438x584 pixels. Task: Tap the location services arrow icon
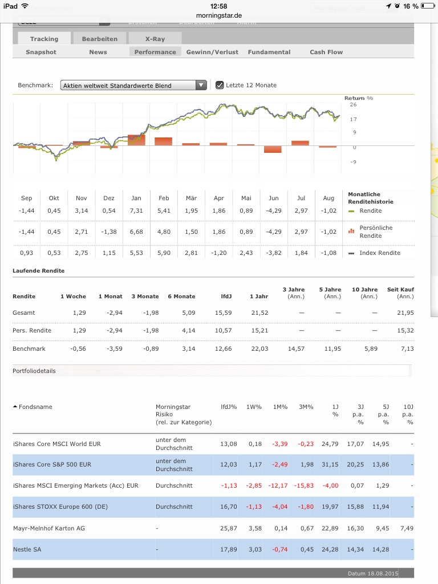tap(388, 6)
